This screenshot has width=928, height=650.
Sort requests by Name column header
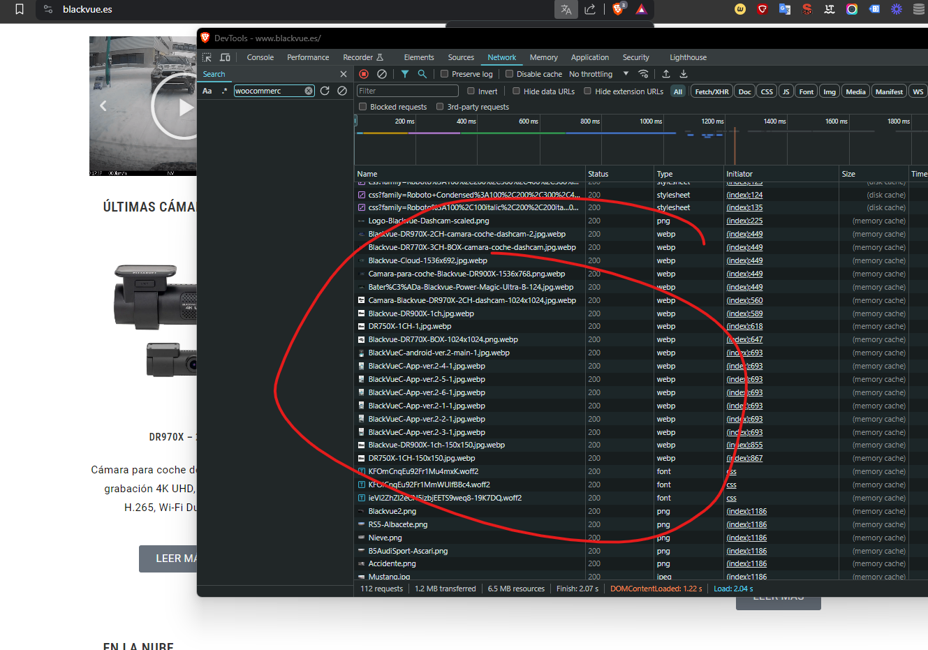click(469, 174)
